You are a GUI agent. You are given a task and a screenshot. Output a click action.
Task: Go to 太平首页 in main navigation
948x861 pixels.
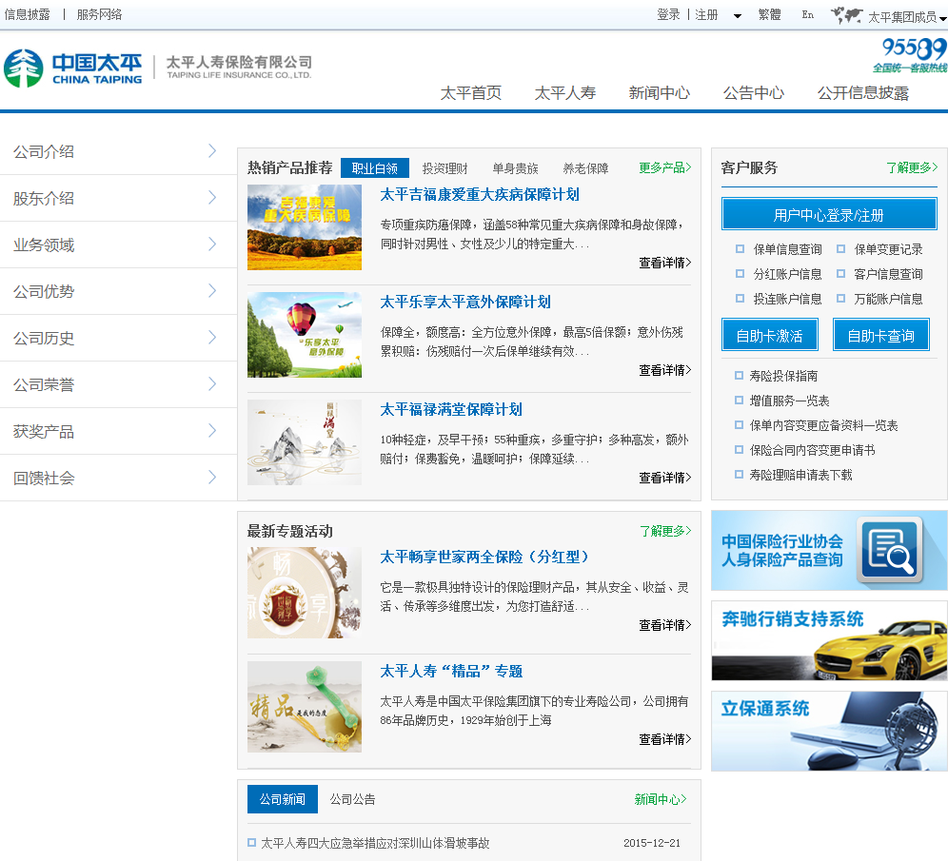point(471,93)
